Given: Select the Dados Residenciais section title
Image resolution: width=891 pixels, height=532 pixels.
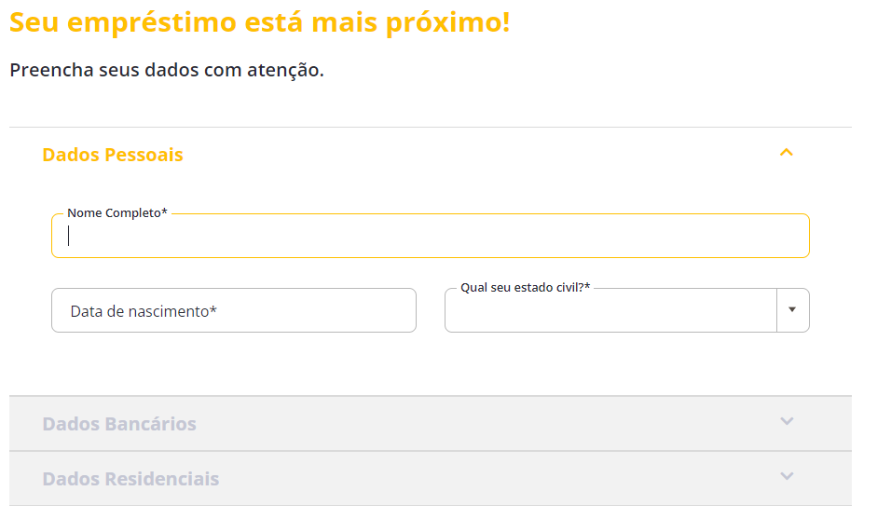Looking at the screenshot, I should pyautogui.click(x=130, y=479).
